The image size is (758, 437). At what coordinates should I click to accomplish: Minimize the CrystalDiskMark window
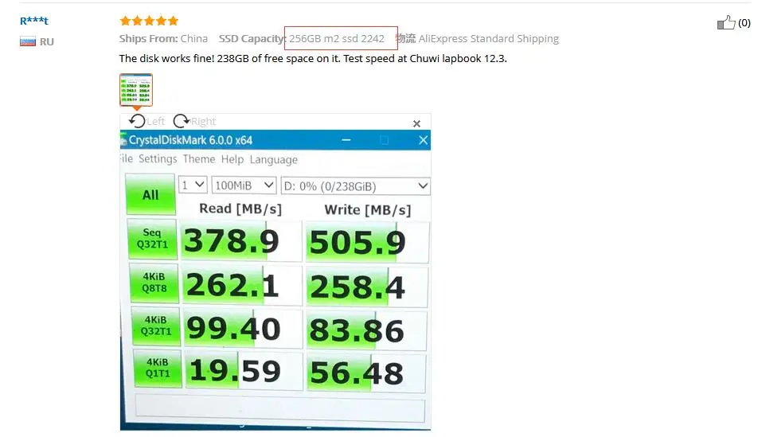pyautogui.click(x=346, y=140)
